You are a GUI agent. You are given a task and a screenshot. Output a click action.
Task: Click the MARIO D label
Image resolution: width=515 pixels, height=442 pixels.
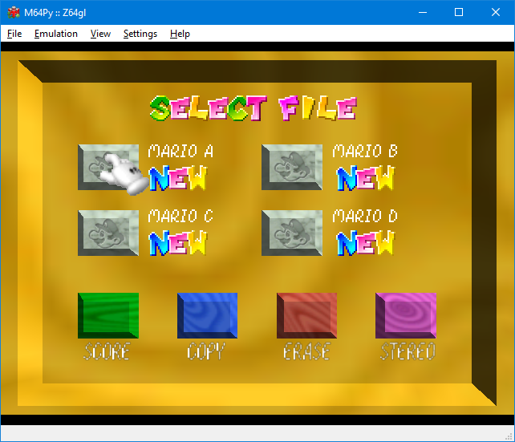tap(364, 217)
